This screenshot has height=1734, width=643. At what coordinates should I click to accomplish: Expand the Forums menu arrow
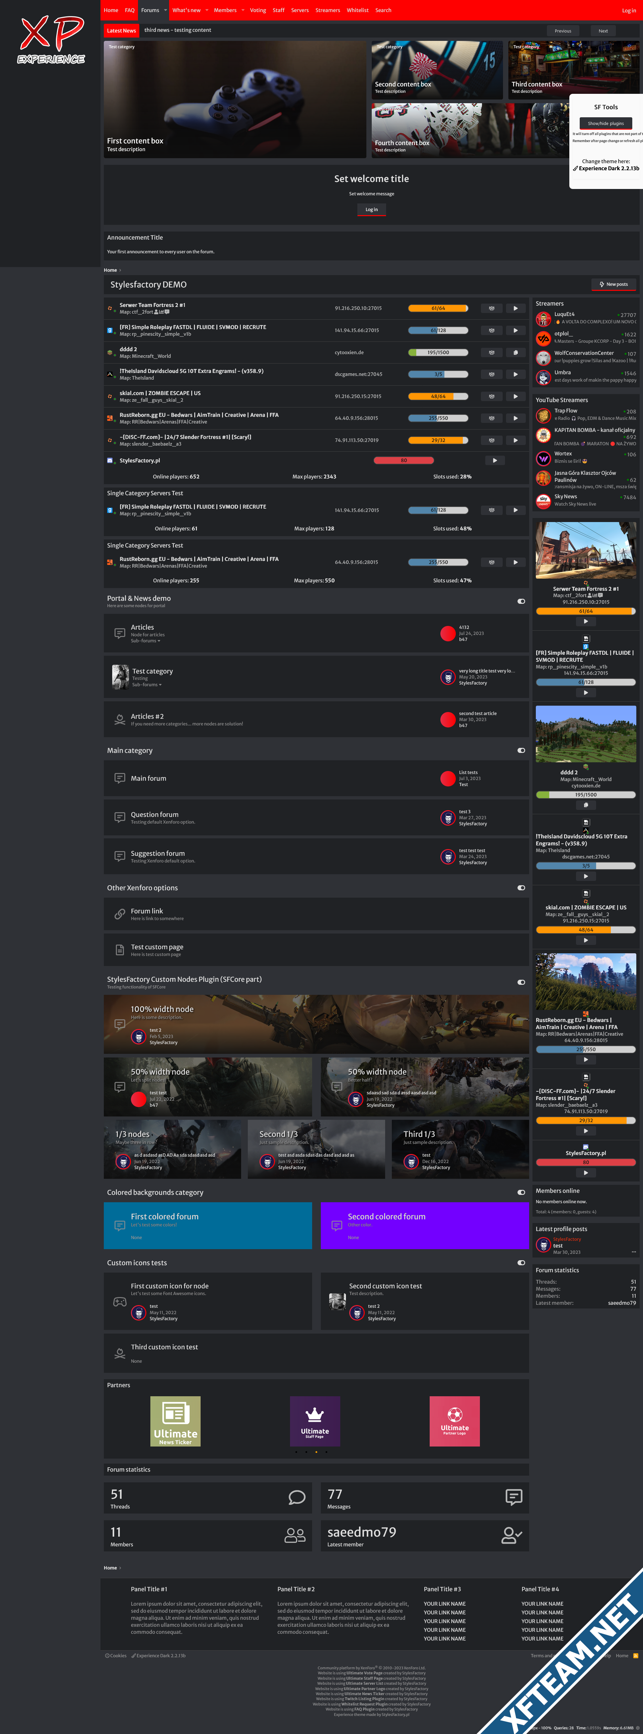165,10
